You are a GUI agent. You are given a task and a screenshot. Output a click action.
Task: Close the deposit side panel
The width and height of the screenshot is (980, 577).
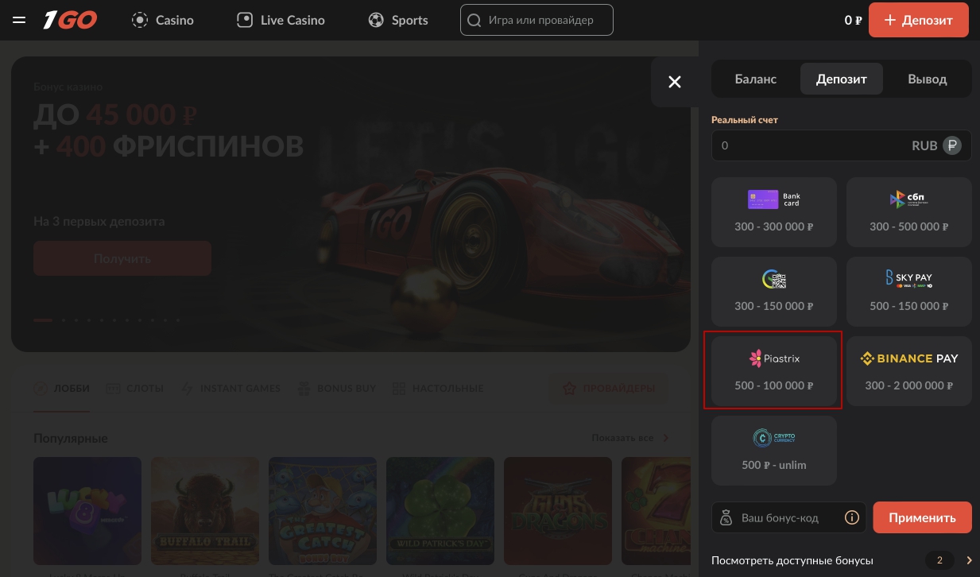675,81
